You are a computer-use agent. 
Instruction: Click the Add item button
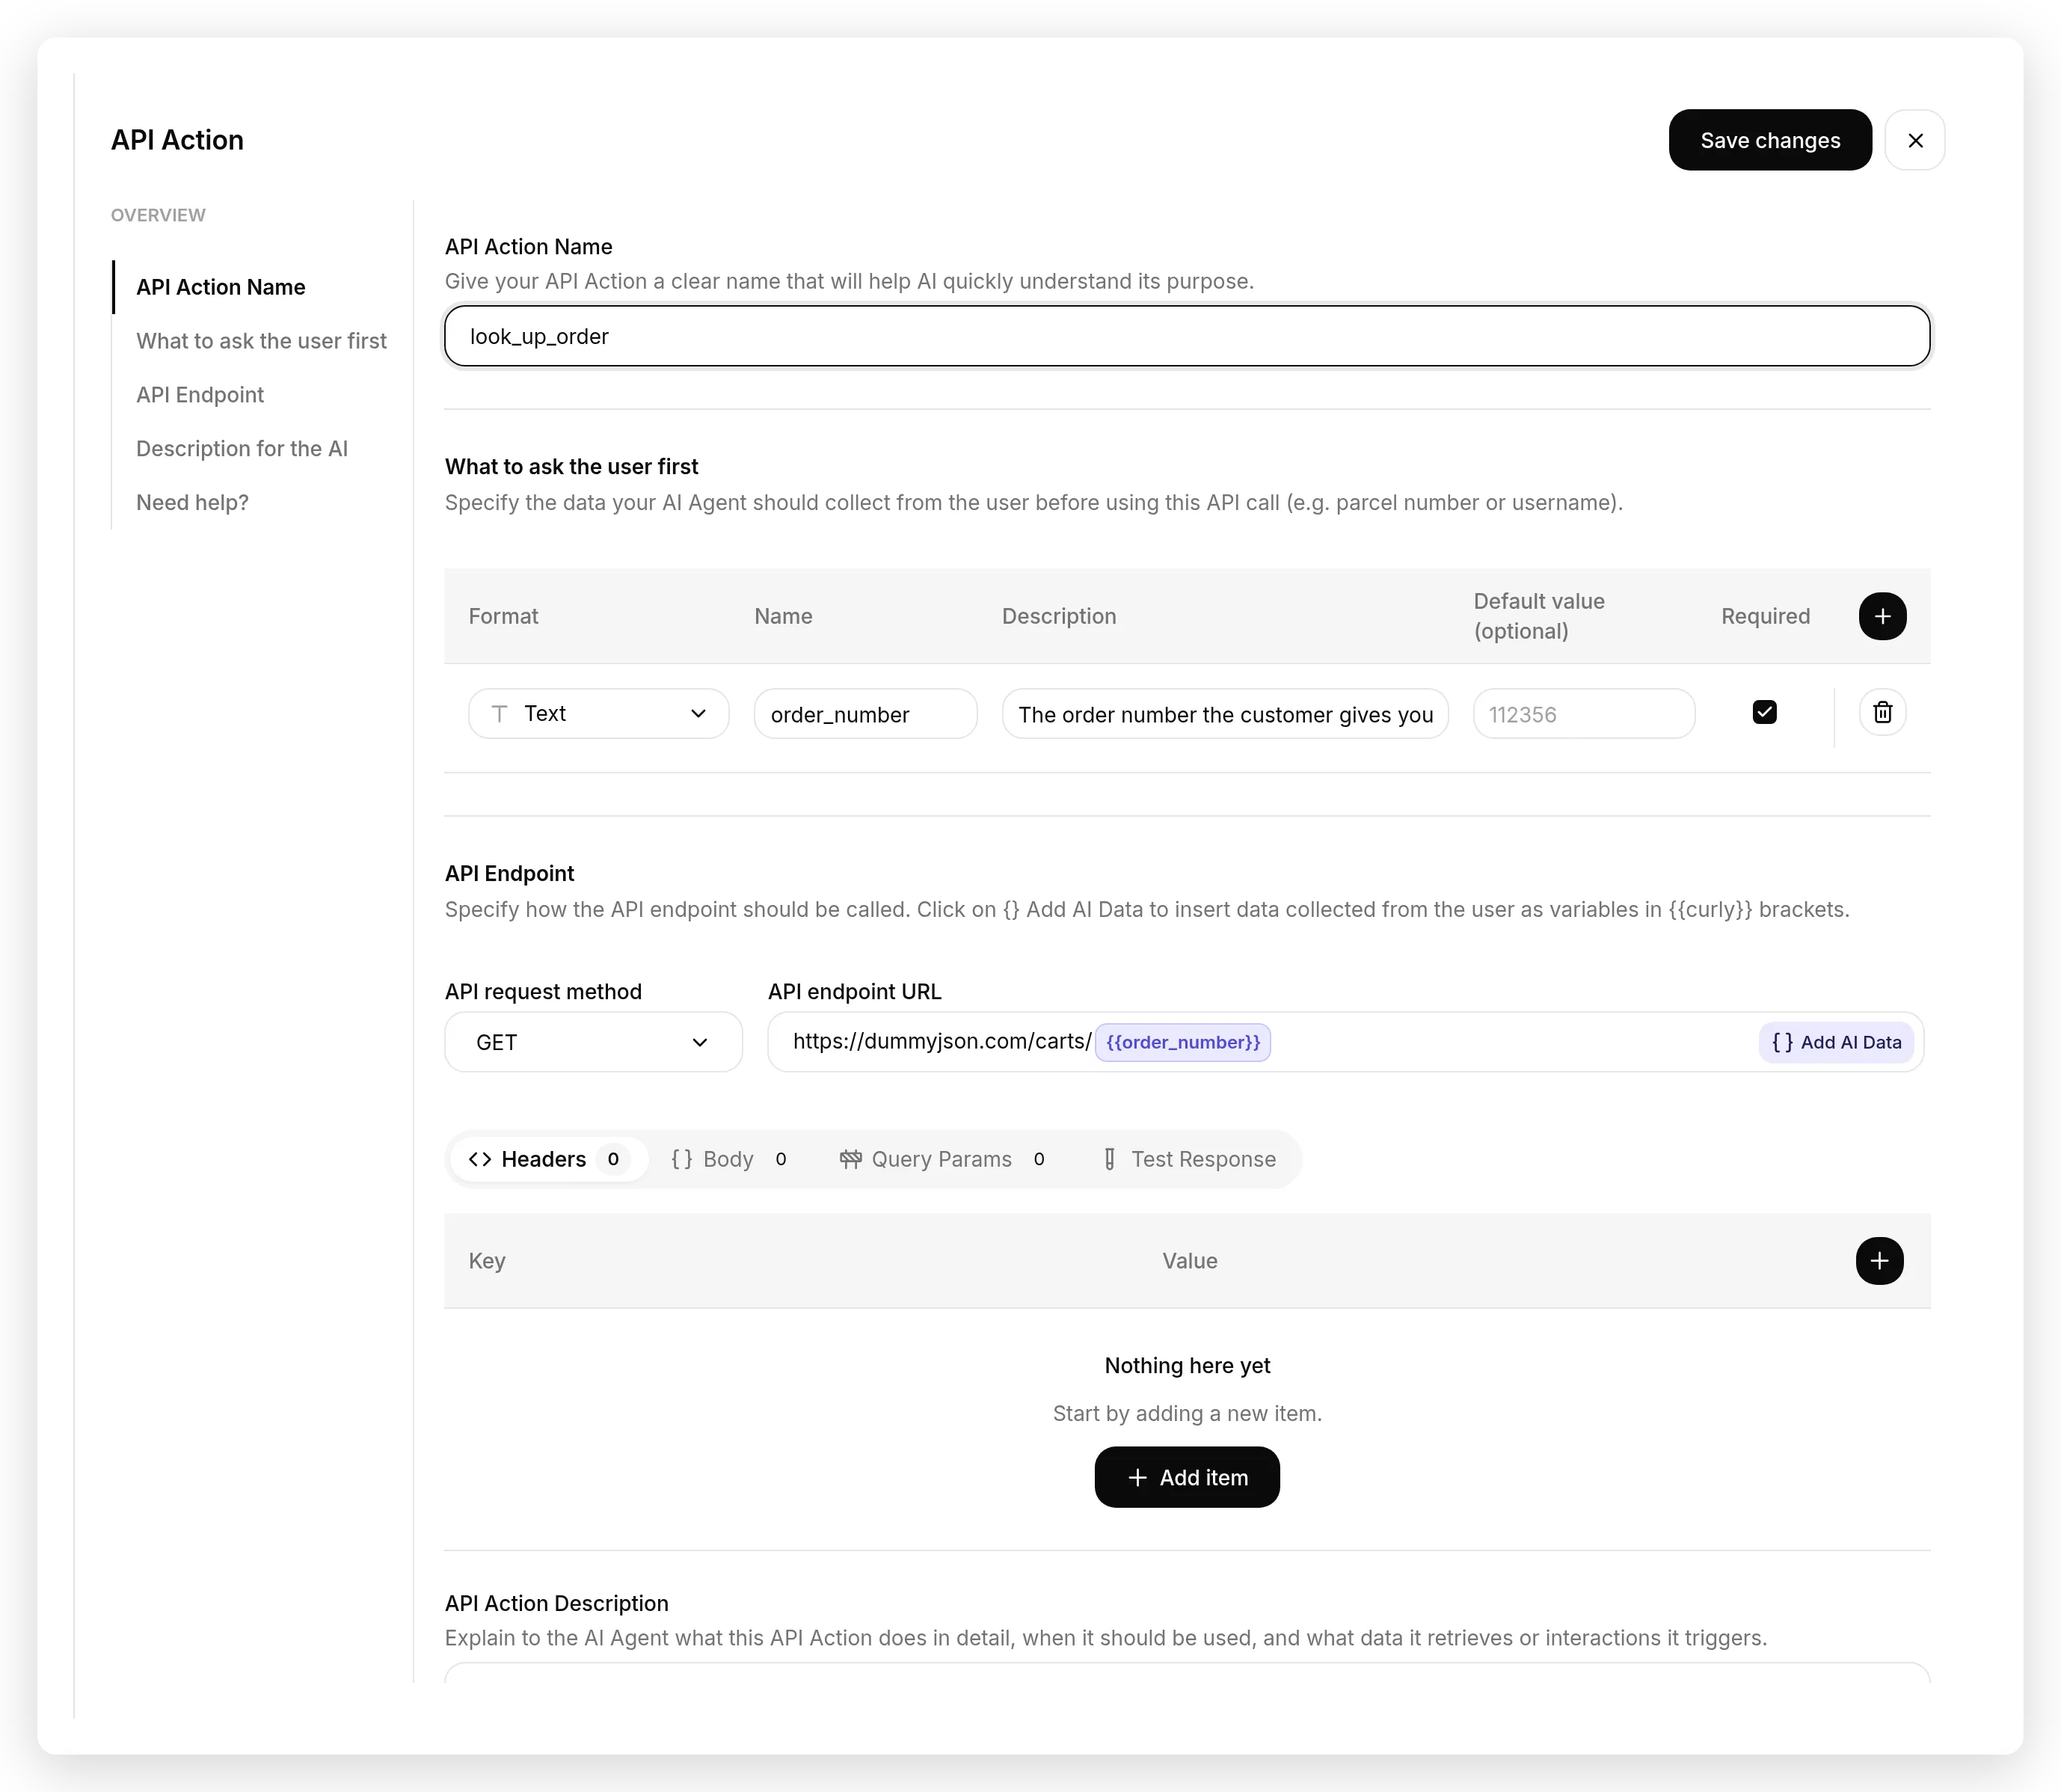pos(1186,1477)
